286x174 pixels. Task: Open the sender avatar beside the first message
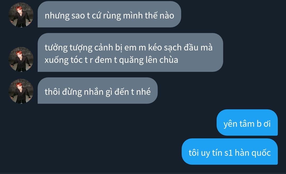pos(21,15)
